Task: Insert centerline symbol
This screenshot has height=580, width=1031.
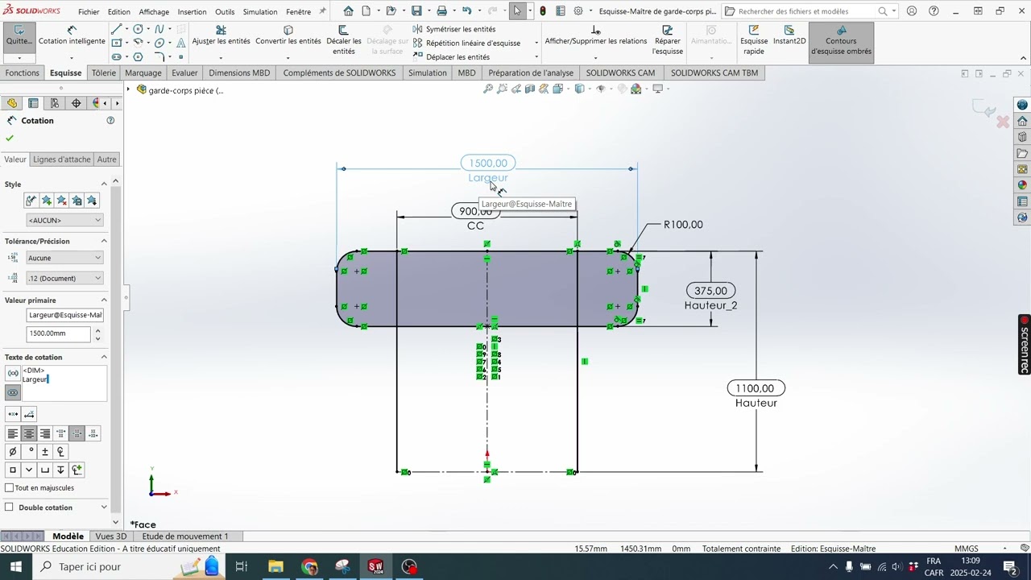Action: coord(60,452)
